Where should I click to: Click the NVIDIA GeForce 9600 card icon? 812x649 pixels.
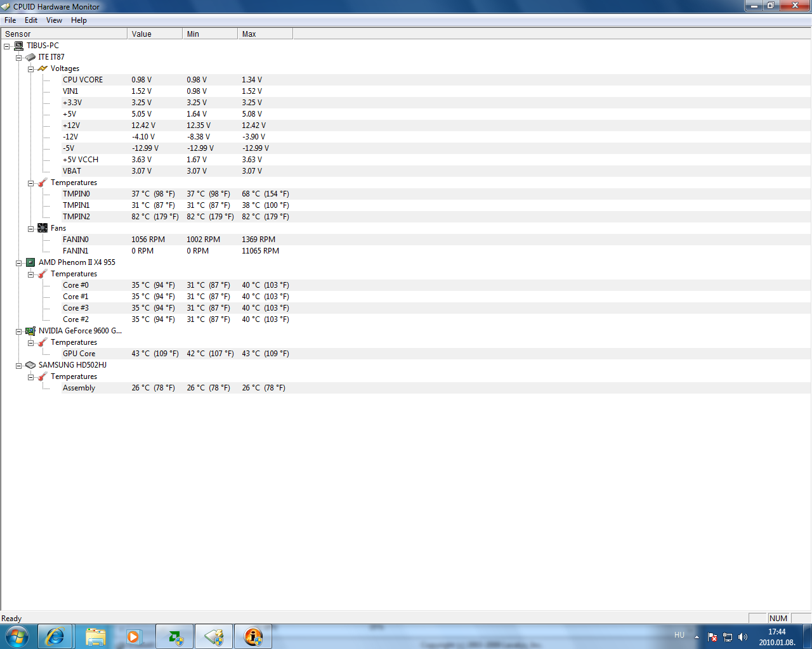[x=30, y=331]
